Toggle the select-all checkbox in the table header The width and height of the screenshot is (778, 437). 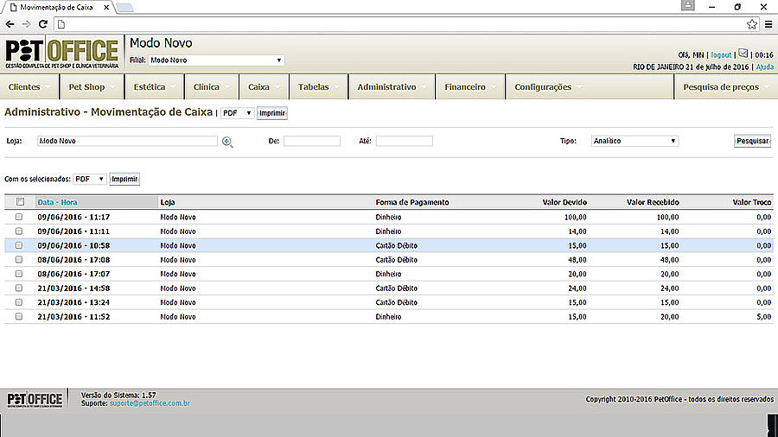(19, 202)
